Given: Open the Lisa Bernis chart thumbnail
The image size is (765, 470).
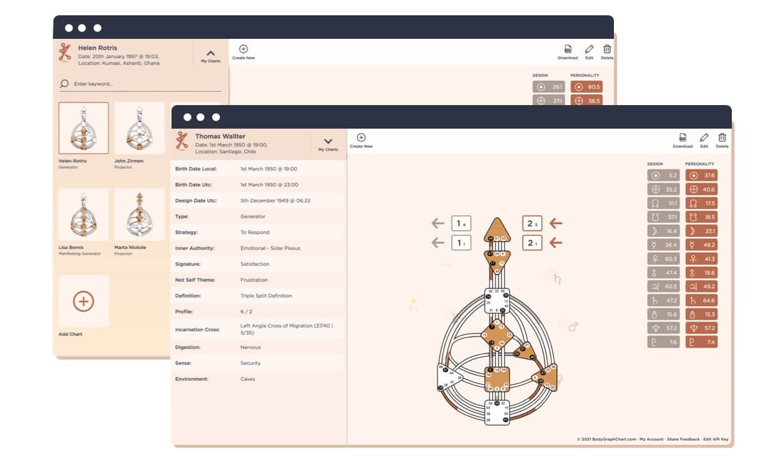Looking at the screenshot, I should coord(84,215).
